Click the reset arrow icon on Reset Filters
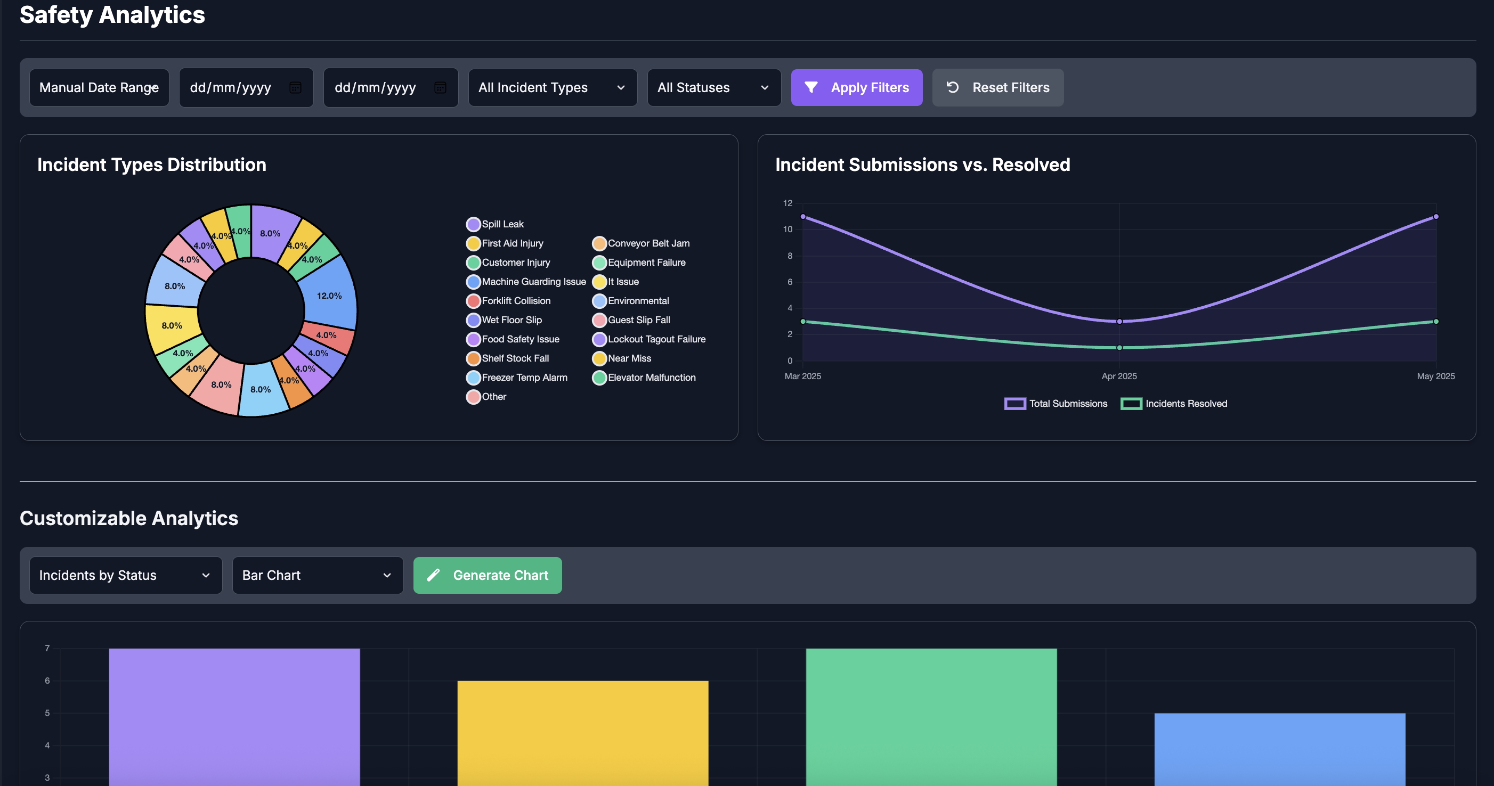 point(952,87)
